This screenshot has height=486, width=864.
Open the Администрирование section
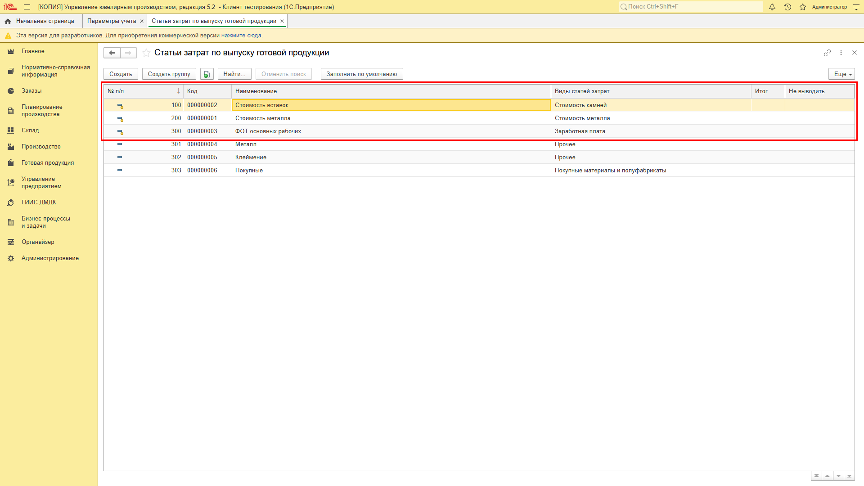50,258
